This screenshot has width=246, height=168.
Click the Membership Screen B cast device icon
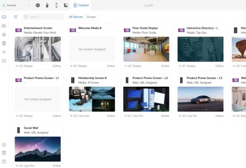point(73,80)
